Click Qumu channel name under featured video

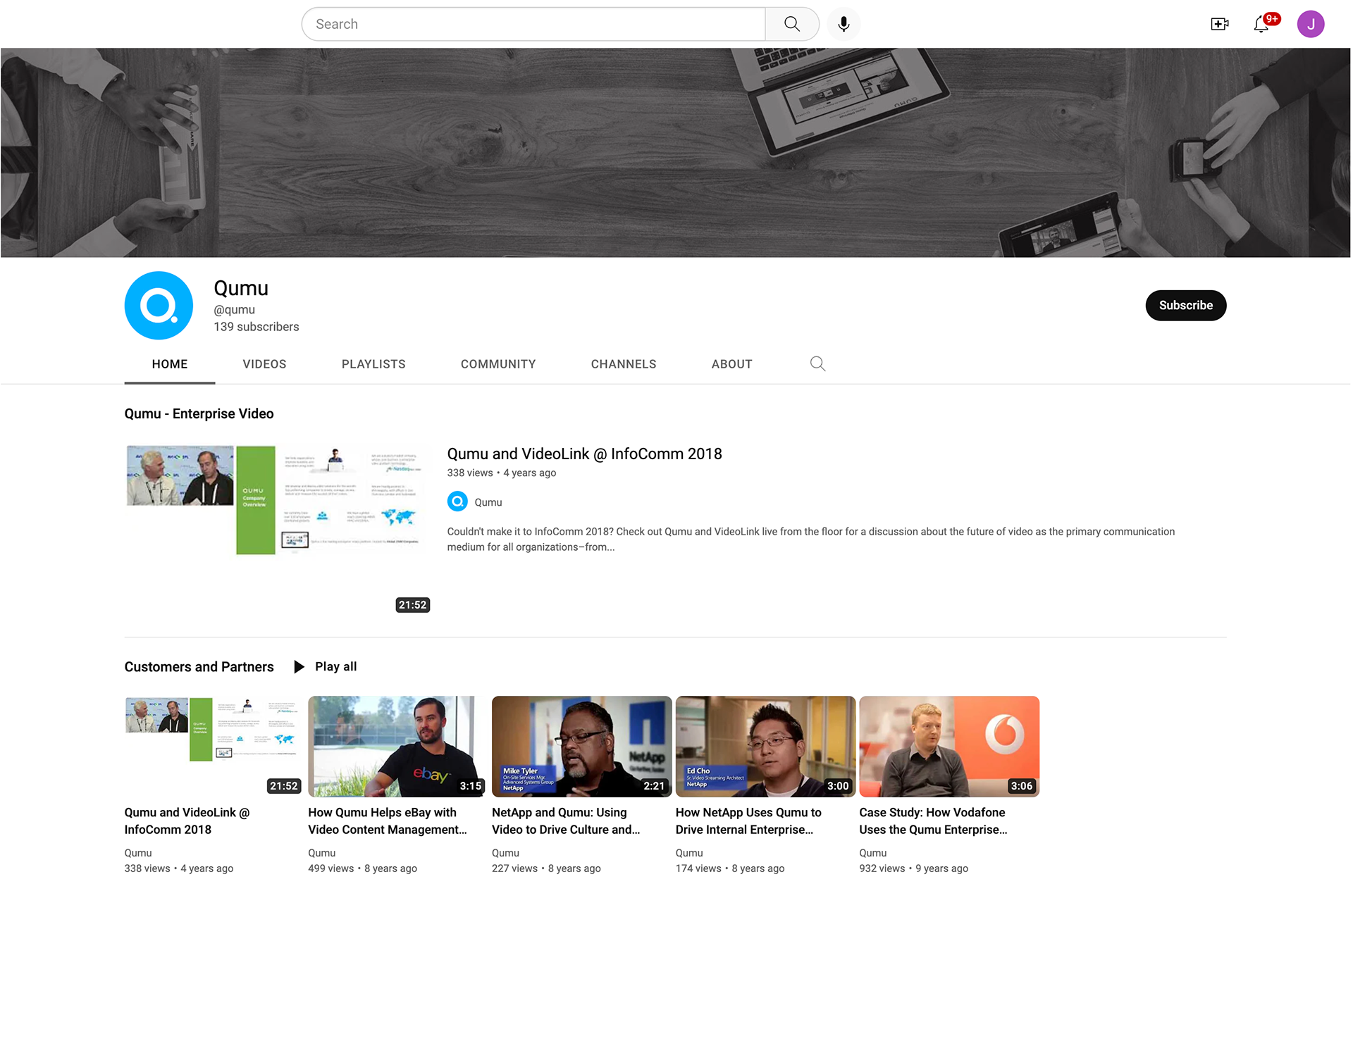click(x=488, y=502)
